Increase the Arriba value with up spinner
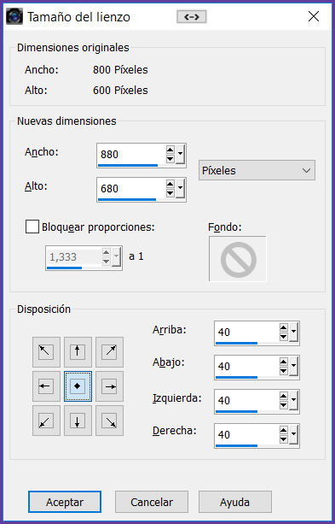 pos(284,328)
